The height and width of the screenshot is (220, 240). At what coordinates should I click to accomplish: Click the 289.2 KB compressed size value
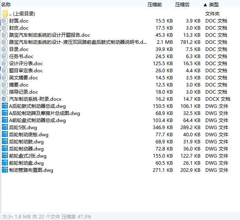click(x=190, y=128)
